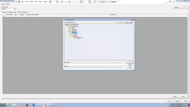
Task: Click the Load... button
Action: click(x=183, y=96)
